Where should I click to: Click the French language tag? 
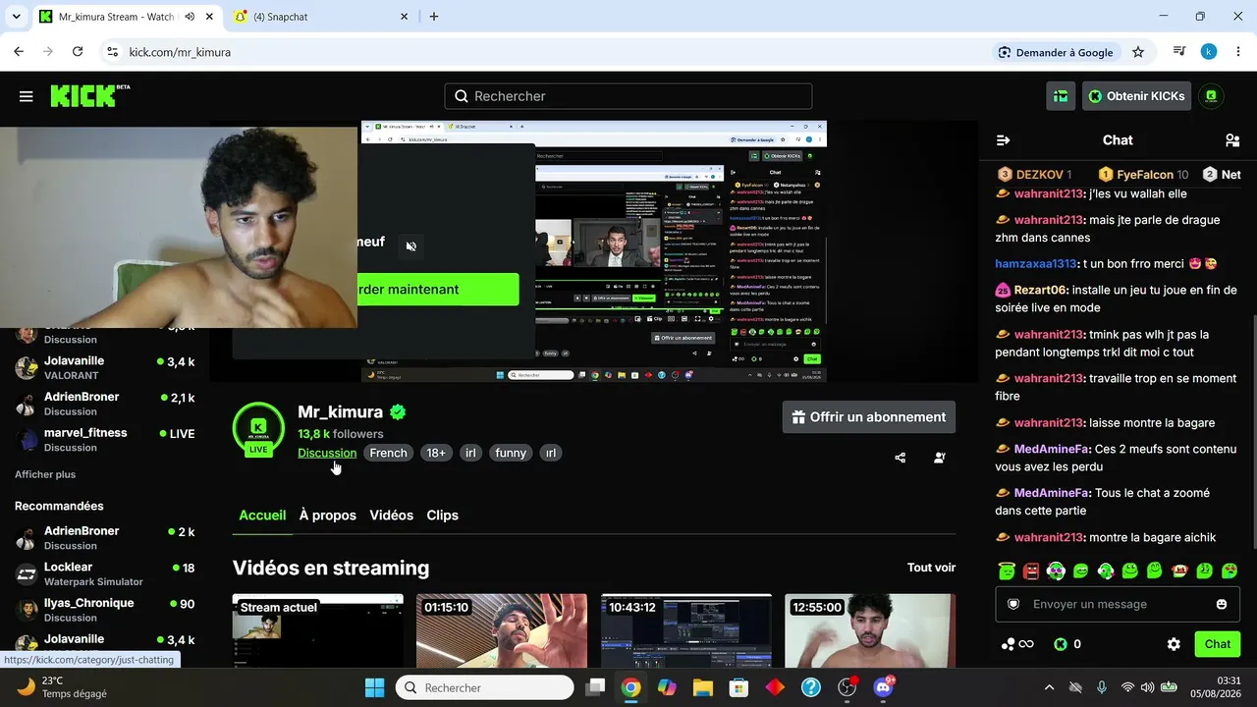pos(388,453)
